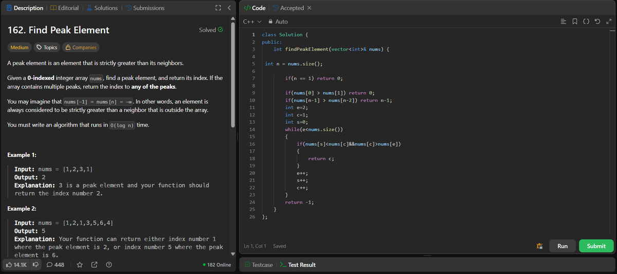Click the 'return c;' line in editor
This screenshot has height=274, width=617.
(x=321, y=159)
